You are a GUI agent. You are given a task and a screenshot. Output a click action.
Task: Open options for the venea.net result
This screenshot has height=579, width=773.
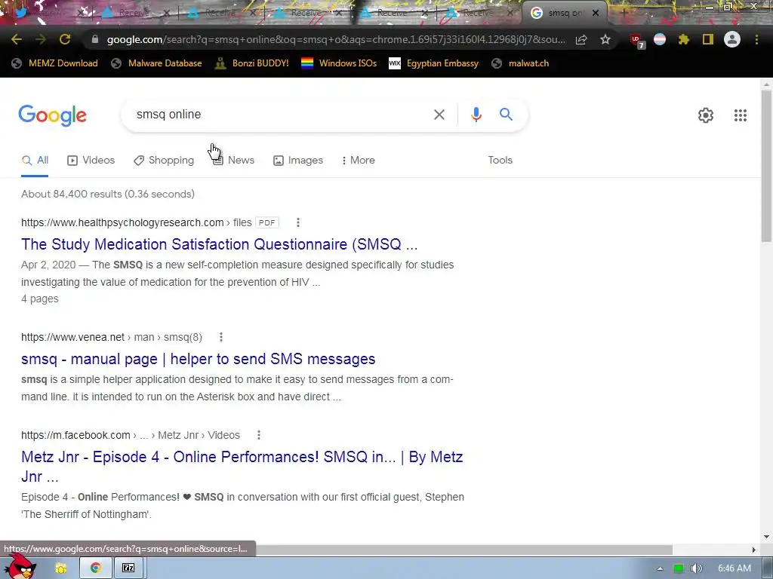point(221,337)
